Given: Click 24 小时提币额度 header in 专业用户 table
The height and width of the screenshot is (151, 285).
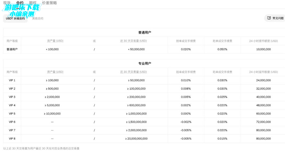Looking at the screenshot, I should 263,72.
